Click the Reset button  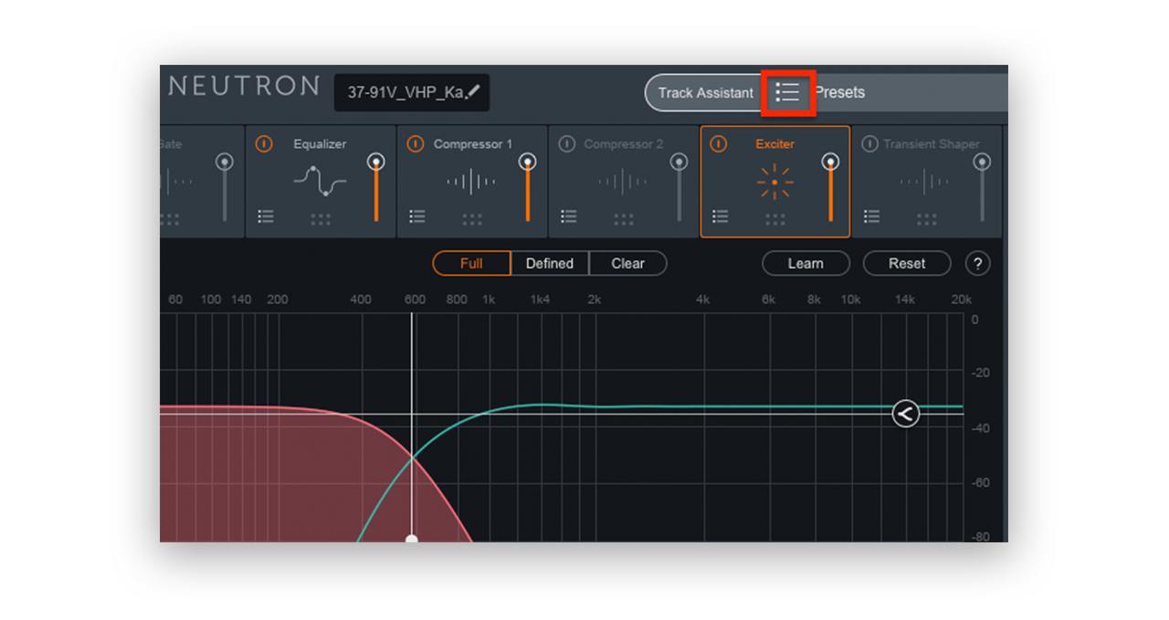click(x=907, y=264)
